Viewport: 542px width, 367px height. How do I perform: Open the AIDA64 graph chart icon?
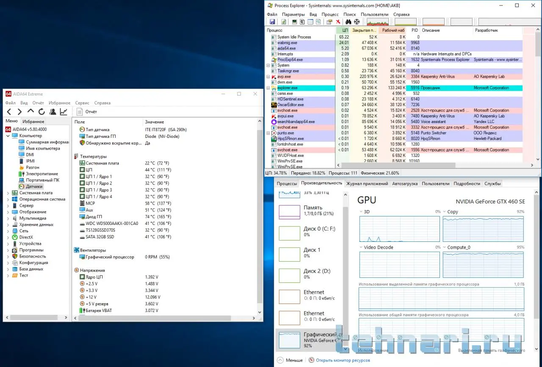pyautogui.click(x=64, y=112)
